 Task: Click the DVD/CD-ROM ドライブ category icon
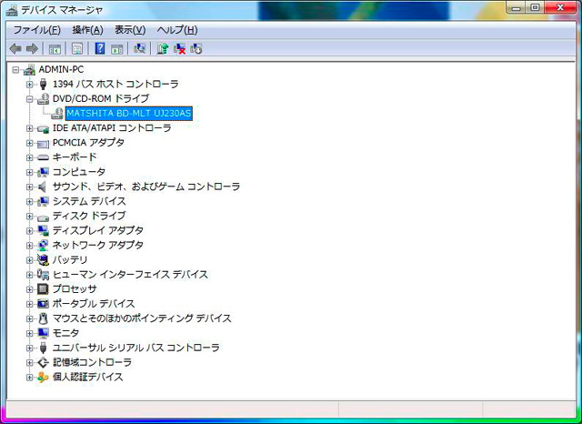tap(43, 99)
